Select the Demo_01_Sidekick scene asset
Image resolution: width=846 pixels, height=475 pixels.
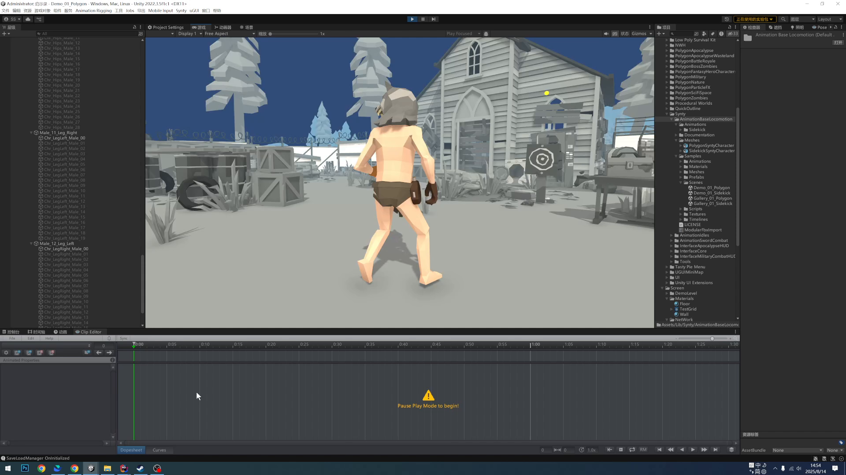pos(712,193)
